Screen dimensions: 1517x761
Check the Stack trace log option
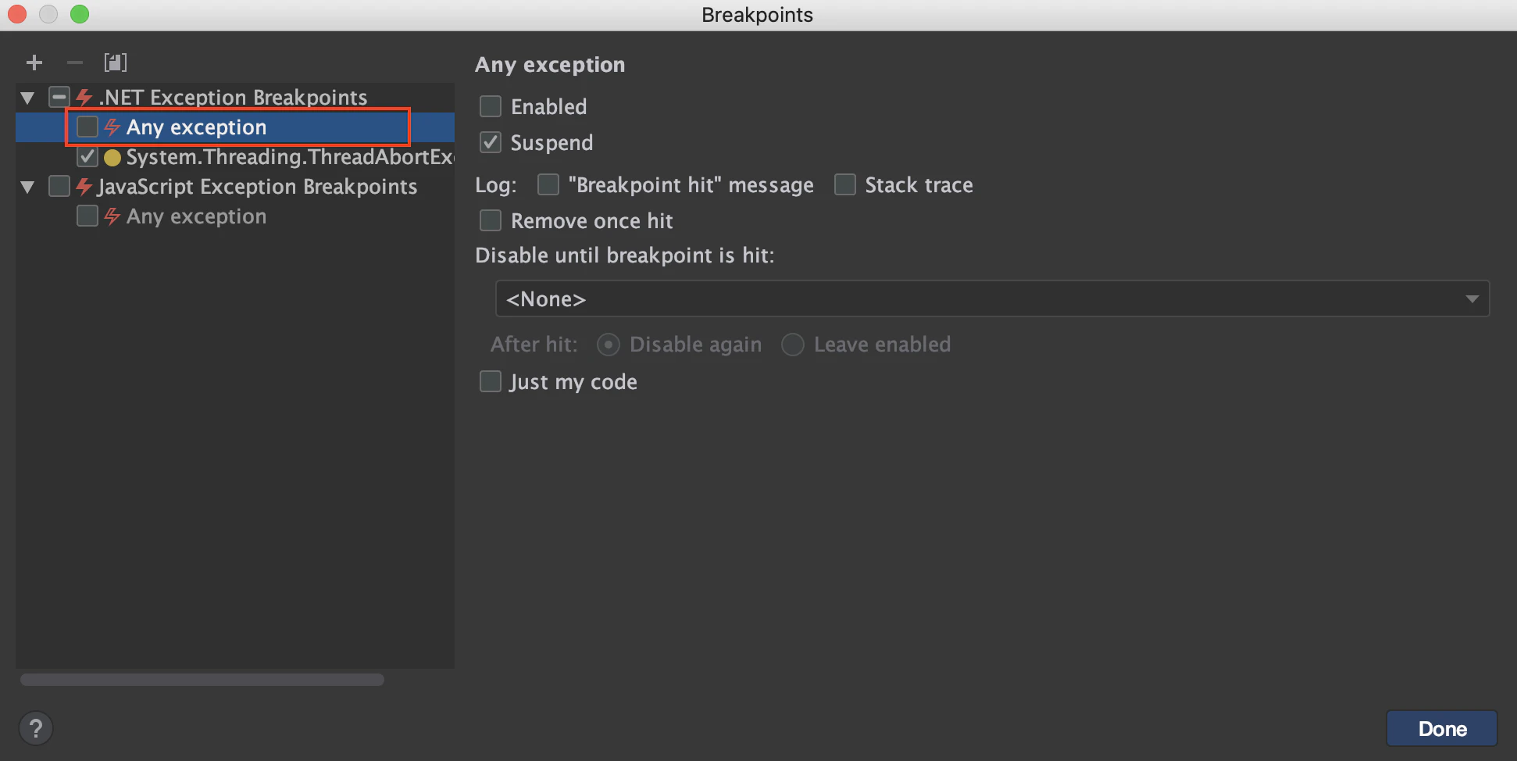click(x=845, y=184)
